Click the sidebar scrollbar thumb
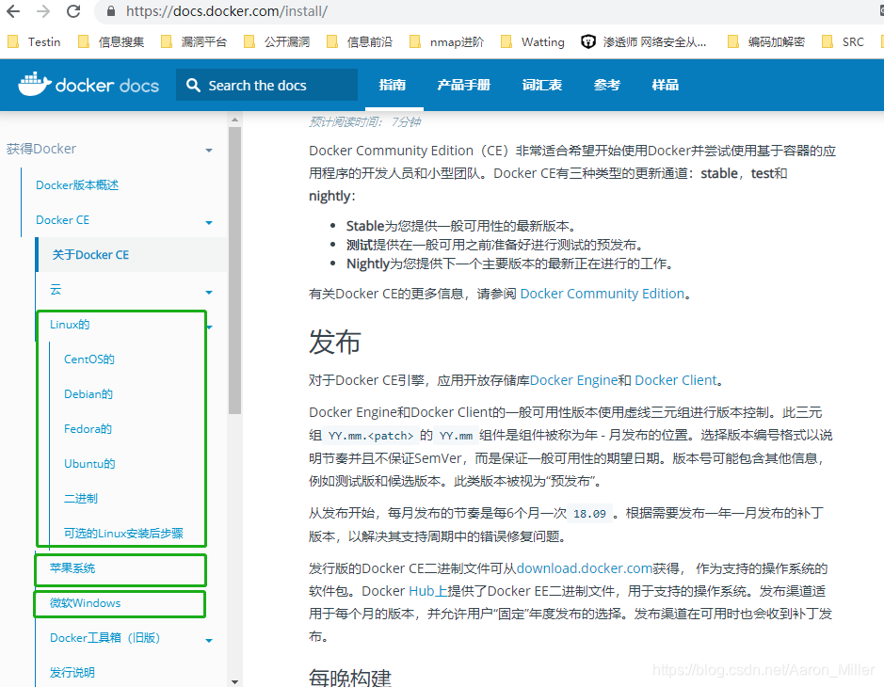 pyautogui.click(x=235, y=270)
